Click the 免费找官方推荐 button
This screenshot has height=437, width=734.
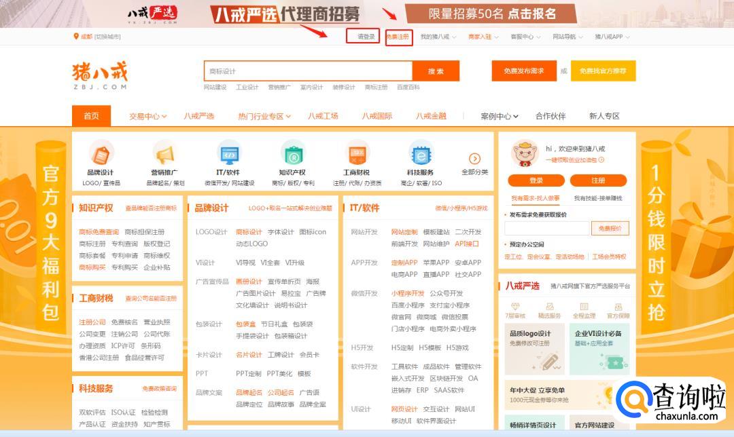[x=603, y=71]
